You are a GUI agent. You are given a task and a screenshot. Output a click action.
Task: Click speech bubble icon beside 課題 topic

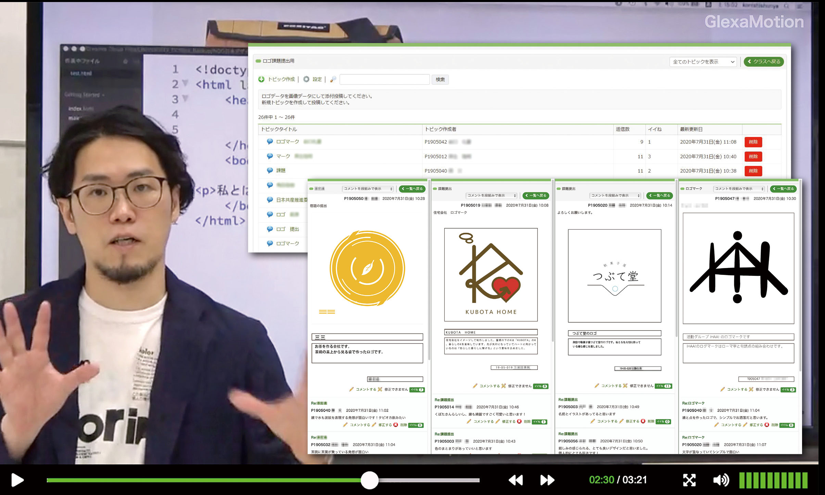pos(270,170)
